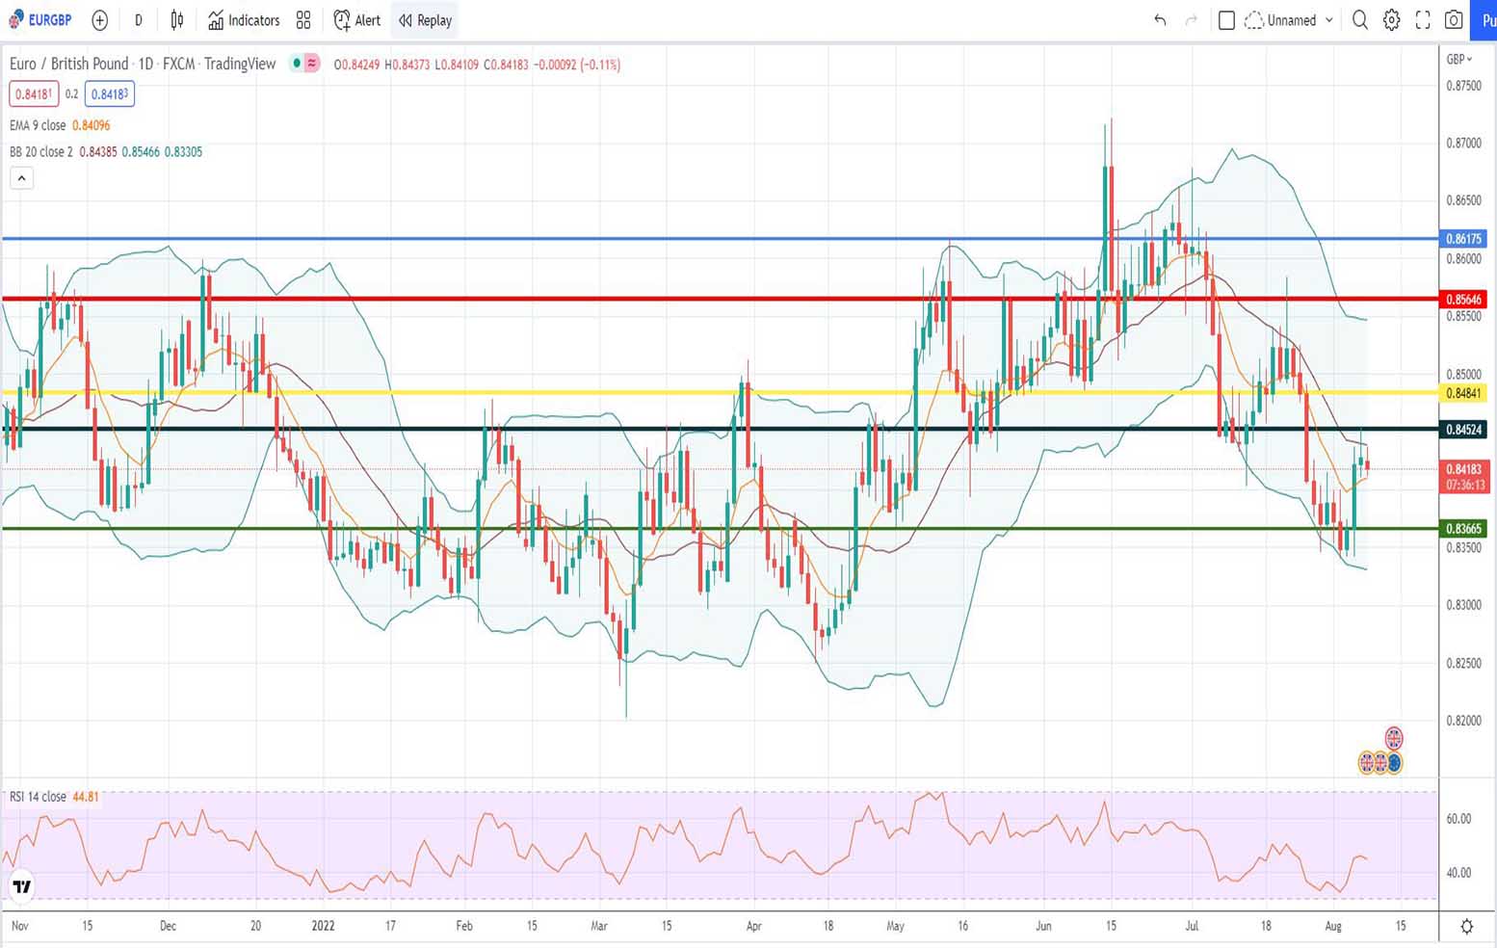Image resolution: width=1497 pixels, height=948 pixels.
Task: Open the indicator templates grid icon
Action: [x=303, y=20]
